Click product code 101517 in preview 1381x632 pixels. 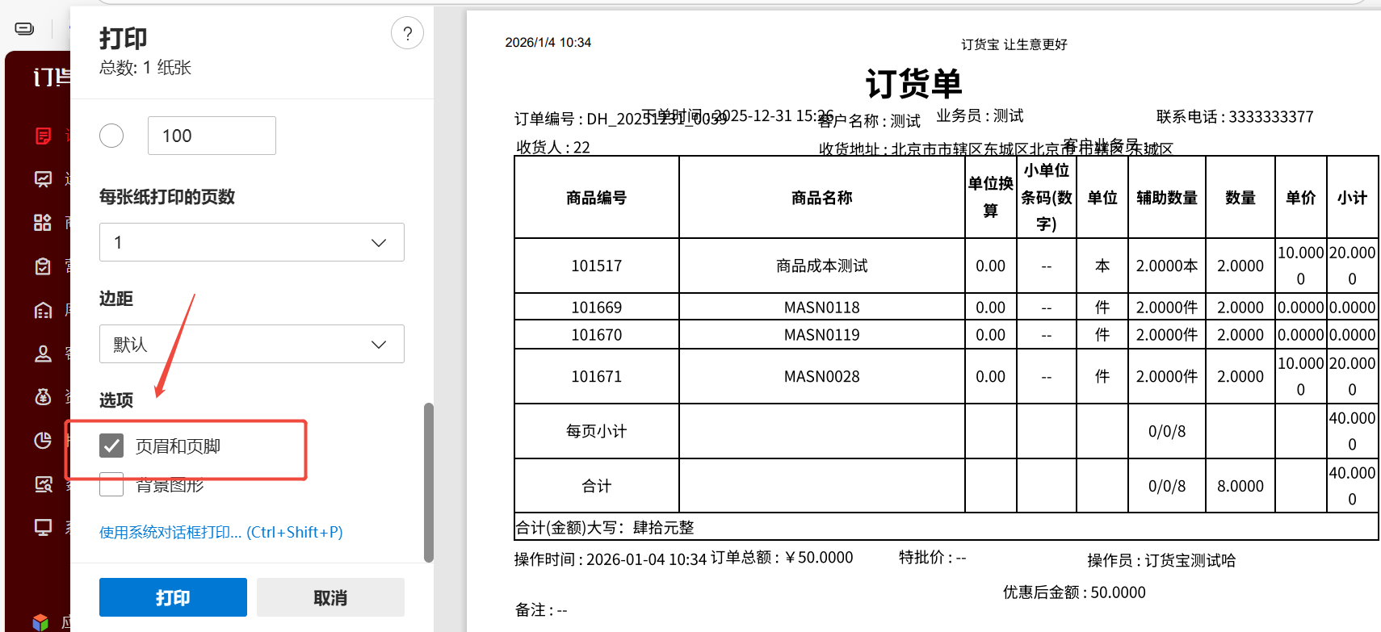pos(597,266)
